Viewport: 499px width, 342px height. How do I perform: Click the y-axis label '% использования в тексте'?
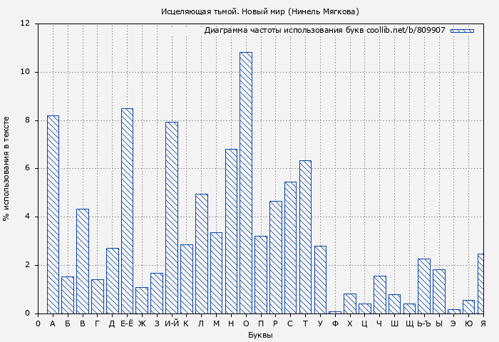click(6, 168)
